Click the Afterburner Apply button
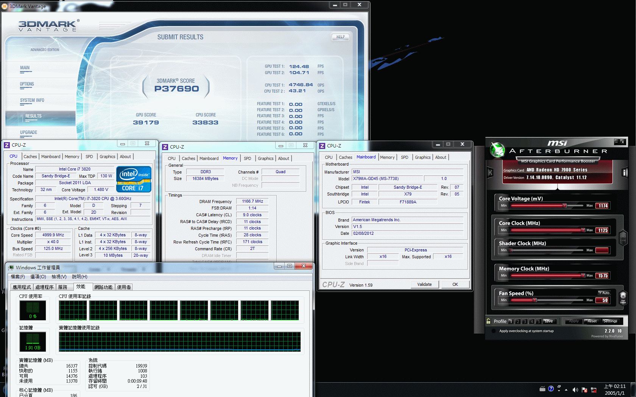Screen dimensions: 636x397 pos(574,321)
